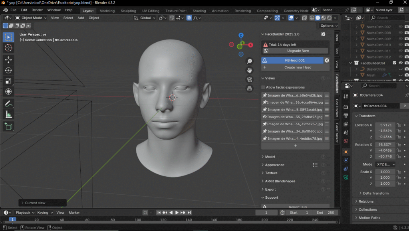The width and height of the screenshot is (409, 231).
Task: Click the Create new Head button
Action: 298,67
